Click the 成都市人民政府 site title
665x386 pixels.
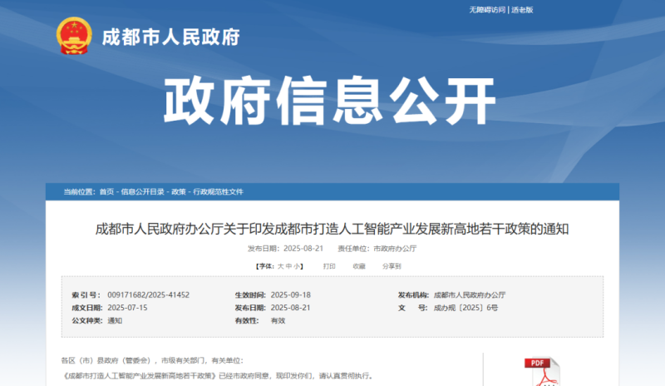click(x=170, y=37)
